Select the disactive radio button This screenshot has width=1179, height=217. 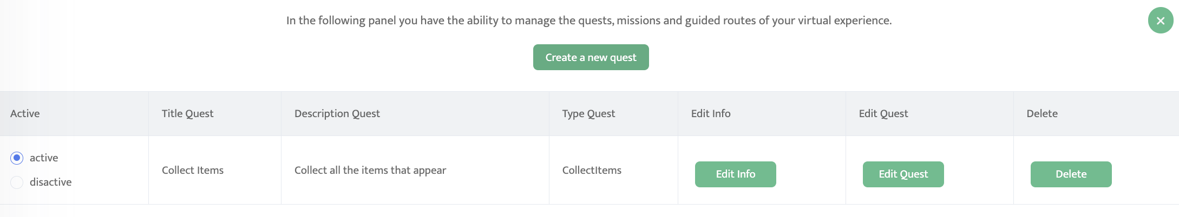click(x=17, y=182)
